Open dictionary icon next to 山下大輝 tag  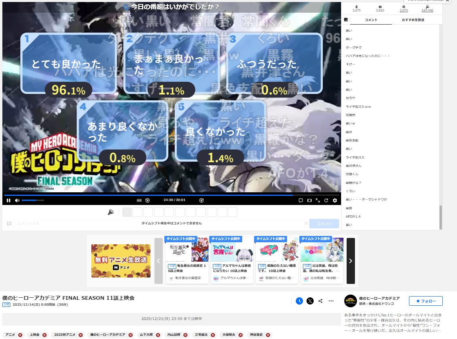(158, 335)
